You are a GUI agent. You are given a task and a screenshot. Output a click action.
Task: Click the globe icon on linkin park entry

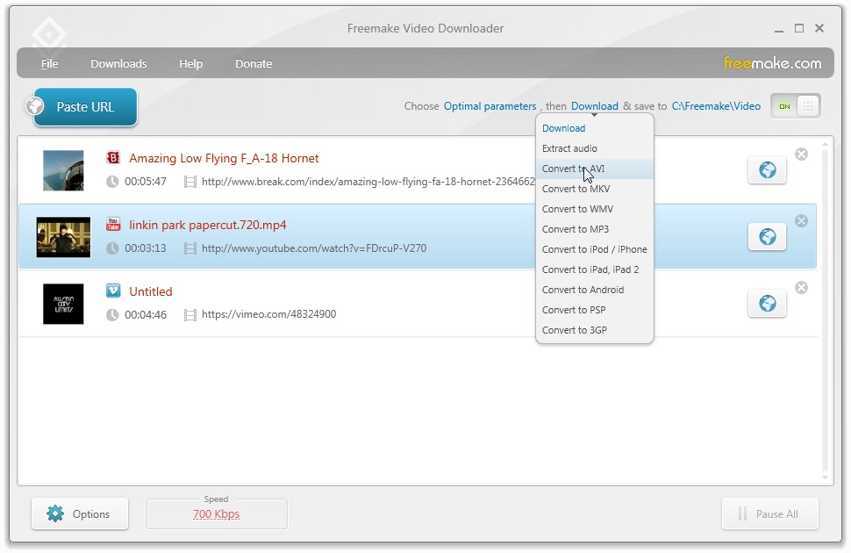point(767,237)
